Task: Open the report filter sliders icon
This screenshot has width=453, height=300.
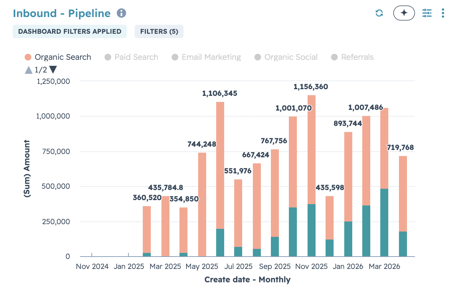Action: click(x=427, y=13)
